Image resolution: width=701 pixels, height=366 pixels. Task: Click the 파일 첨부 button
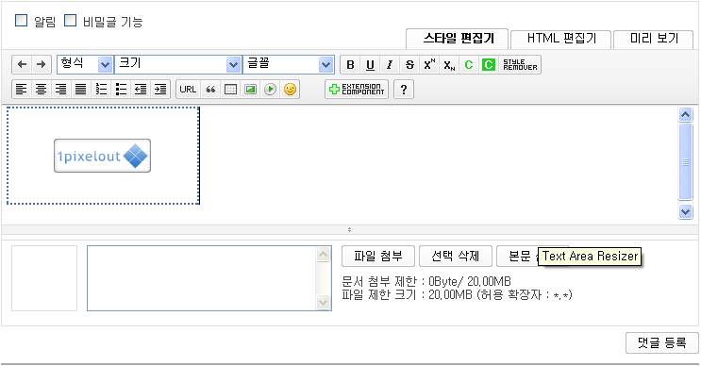coord(378,256)
